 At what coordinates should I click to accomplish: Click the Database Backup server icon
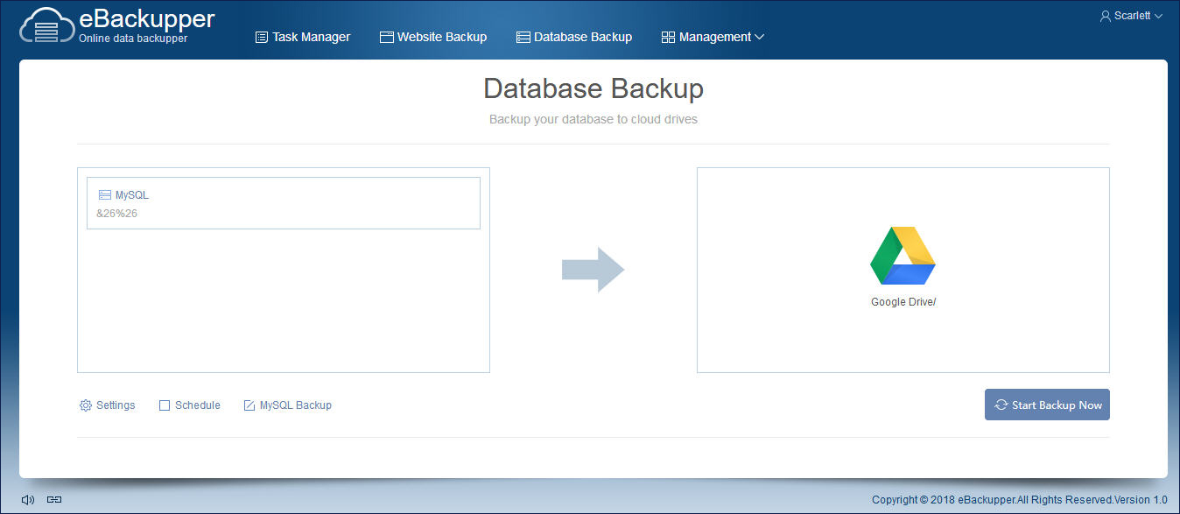pyautogui.click(x=523, y=37)
